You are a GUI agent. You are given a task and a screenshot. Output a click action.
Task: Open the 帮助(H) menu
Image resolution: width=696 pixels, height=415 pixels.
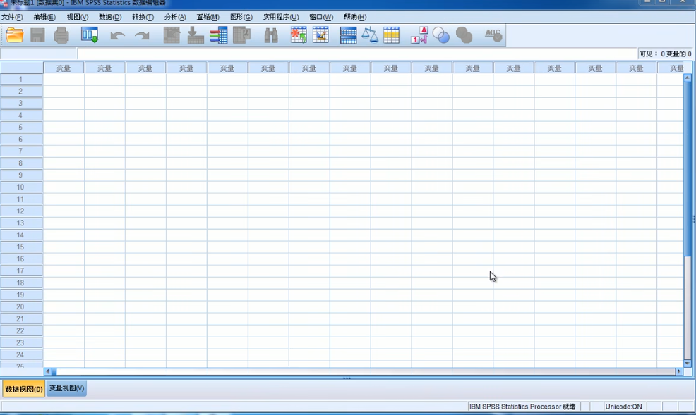coord(355,17)
